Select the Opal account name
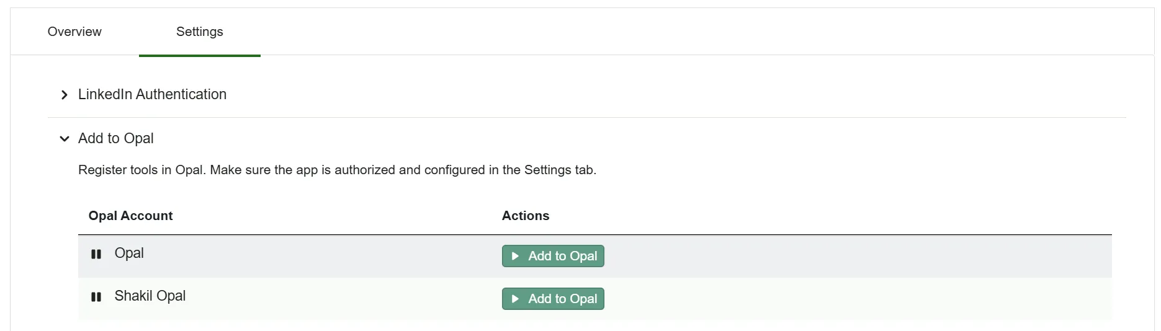Viewport: 1161px width, 331px height. coord(129,253)
